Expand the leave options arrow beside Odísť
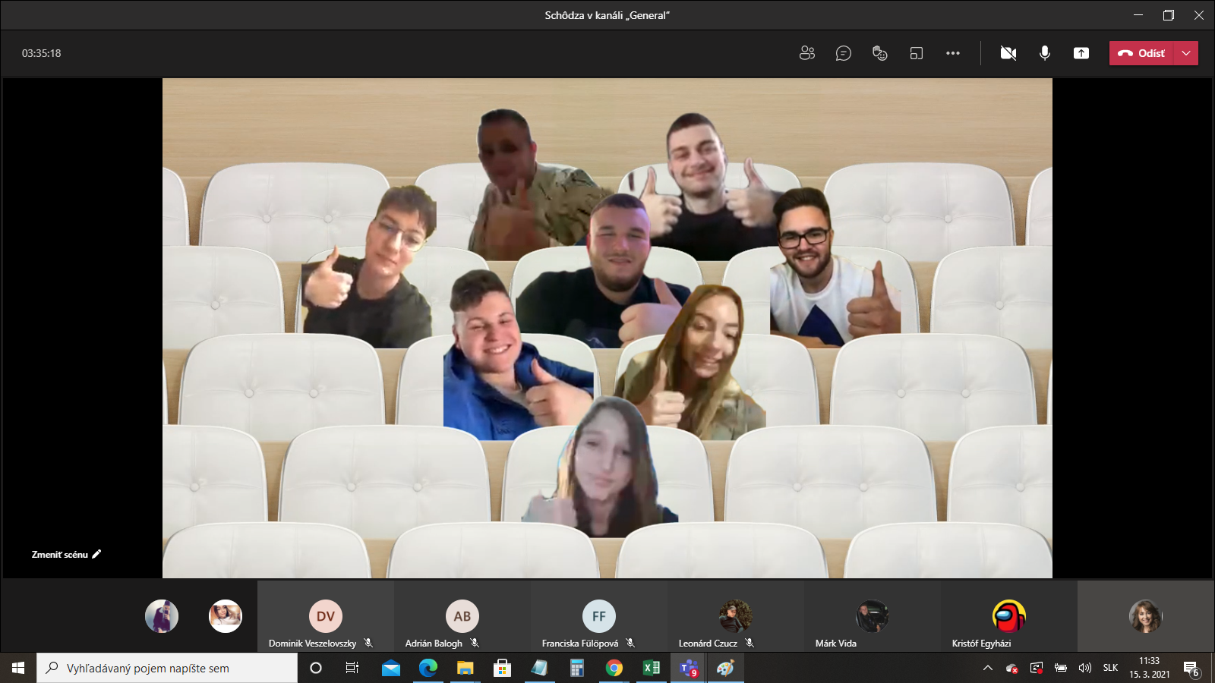Screen dimensions: 1215x683 click(x=1186, y=53)
